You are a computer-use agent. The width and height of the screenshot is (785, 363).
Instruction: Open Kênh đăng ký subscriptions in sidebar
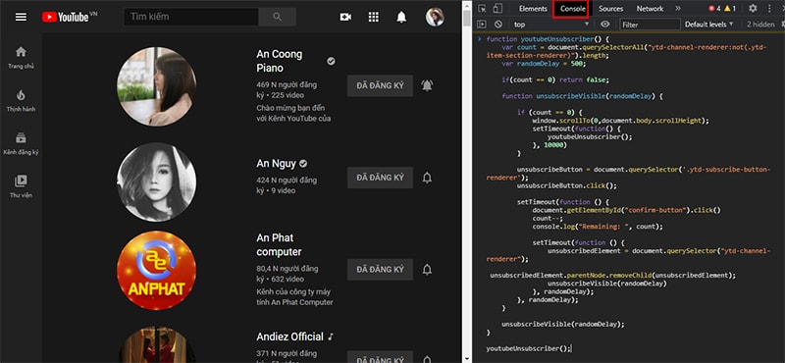(21, 143)
